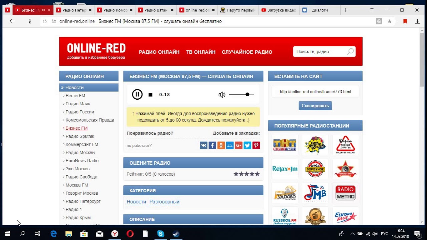Open the browser hamburger menu

372,10
